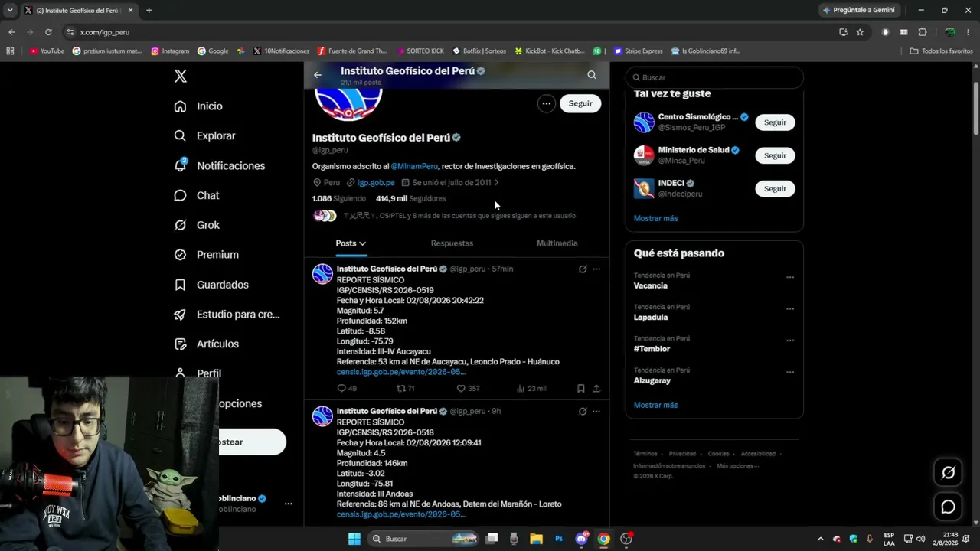Click Mostrar más under trends
The image size is (980, 551).
(x=655, y=405)
